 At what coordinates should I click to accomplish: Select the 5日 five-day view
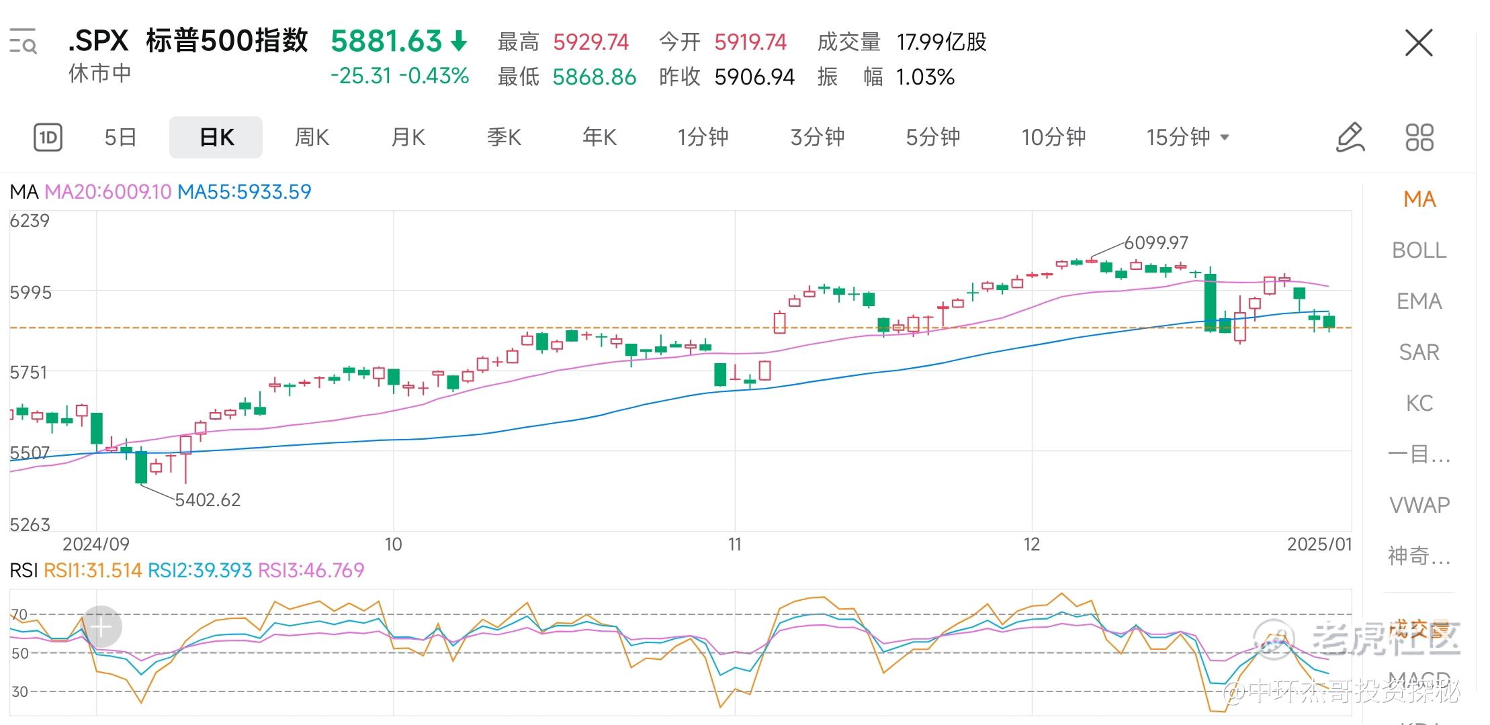(121, 137)
